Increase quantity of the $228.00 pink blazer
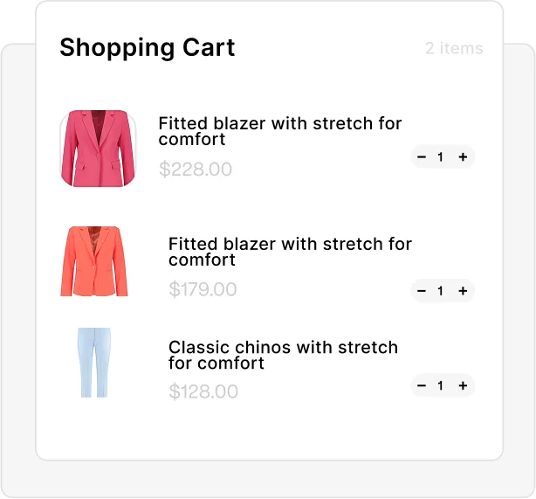The height and width of the screenshot is (499, 536). coord(463,157)
